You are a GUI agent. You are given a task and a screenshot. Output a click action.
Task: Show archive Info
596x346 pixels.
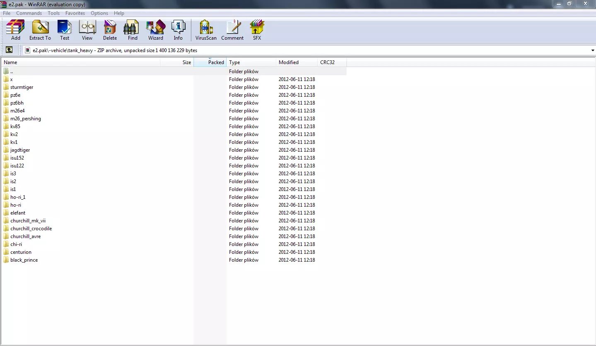point(178,30)
